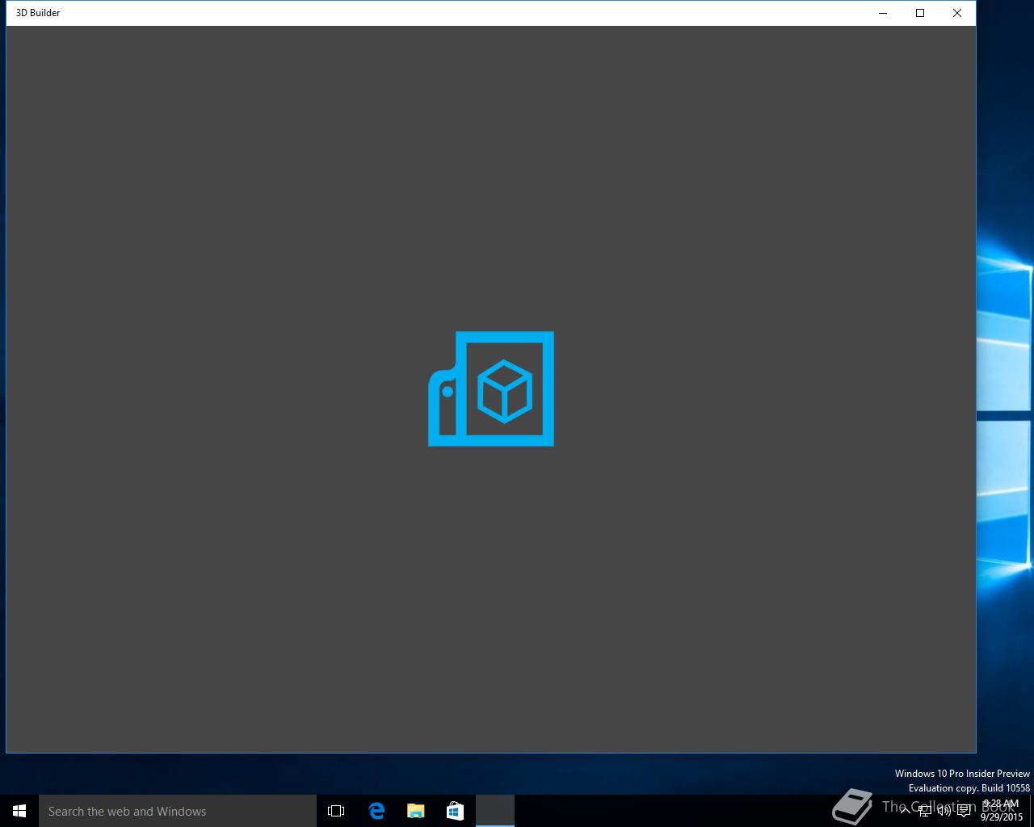Open the Windows Store taskbar icon
The height and width of the screenshot is (827, 1034).
click(x=455, y=811)
